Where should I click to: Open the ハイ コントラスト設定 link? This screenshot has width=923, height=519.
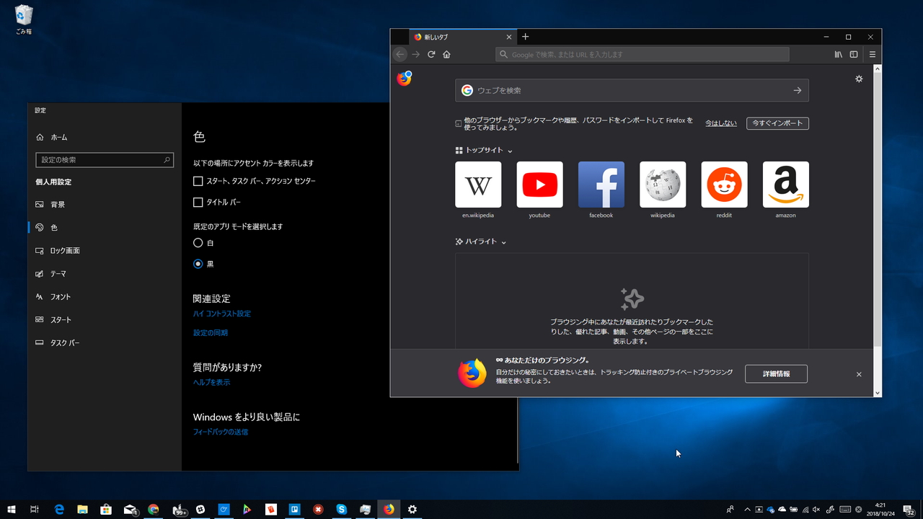(x=221, y=314)
